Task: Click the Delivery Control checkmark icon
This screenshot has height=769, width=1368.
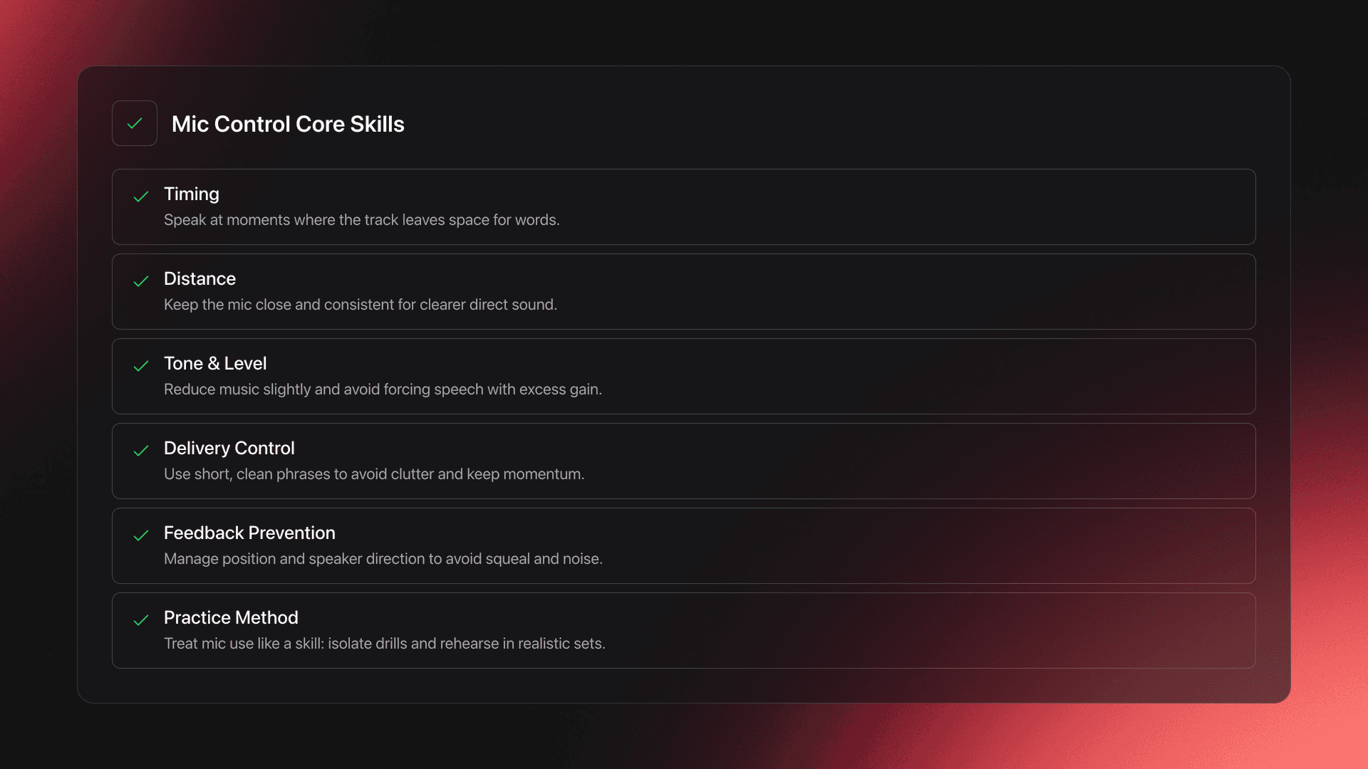Action: [141, 451]
